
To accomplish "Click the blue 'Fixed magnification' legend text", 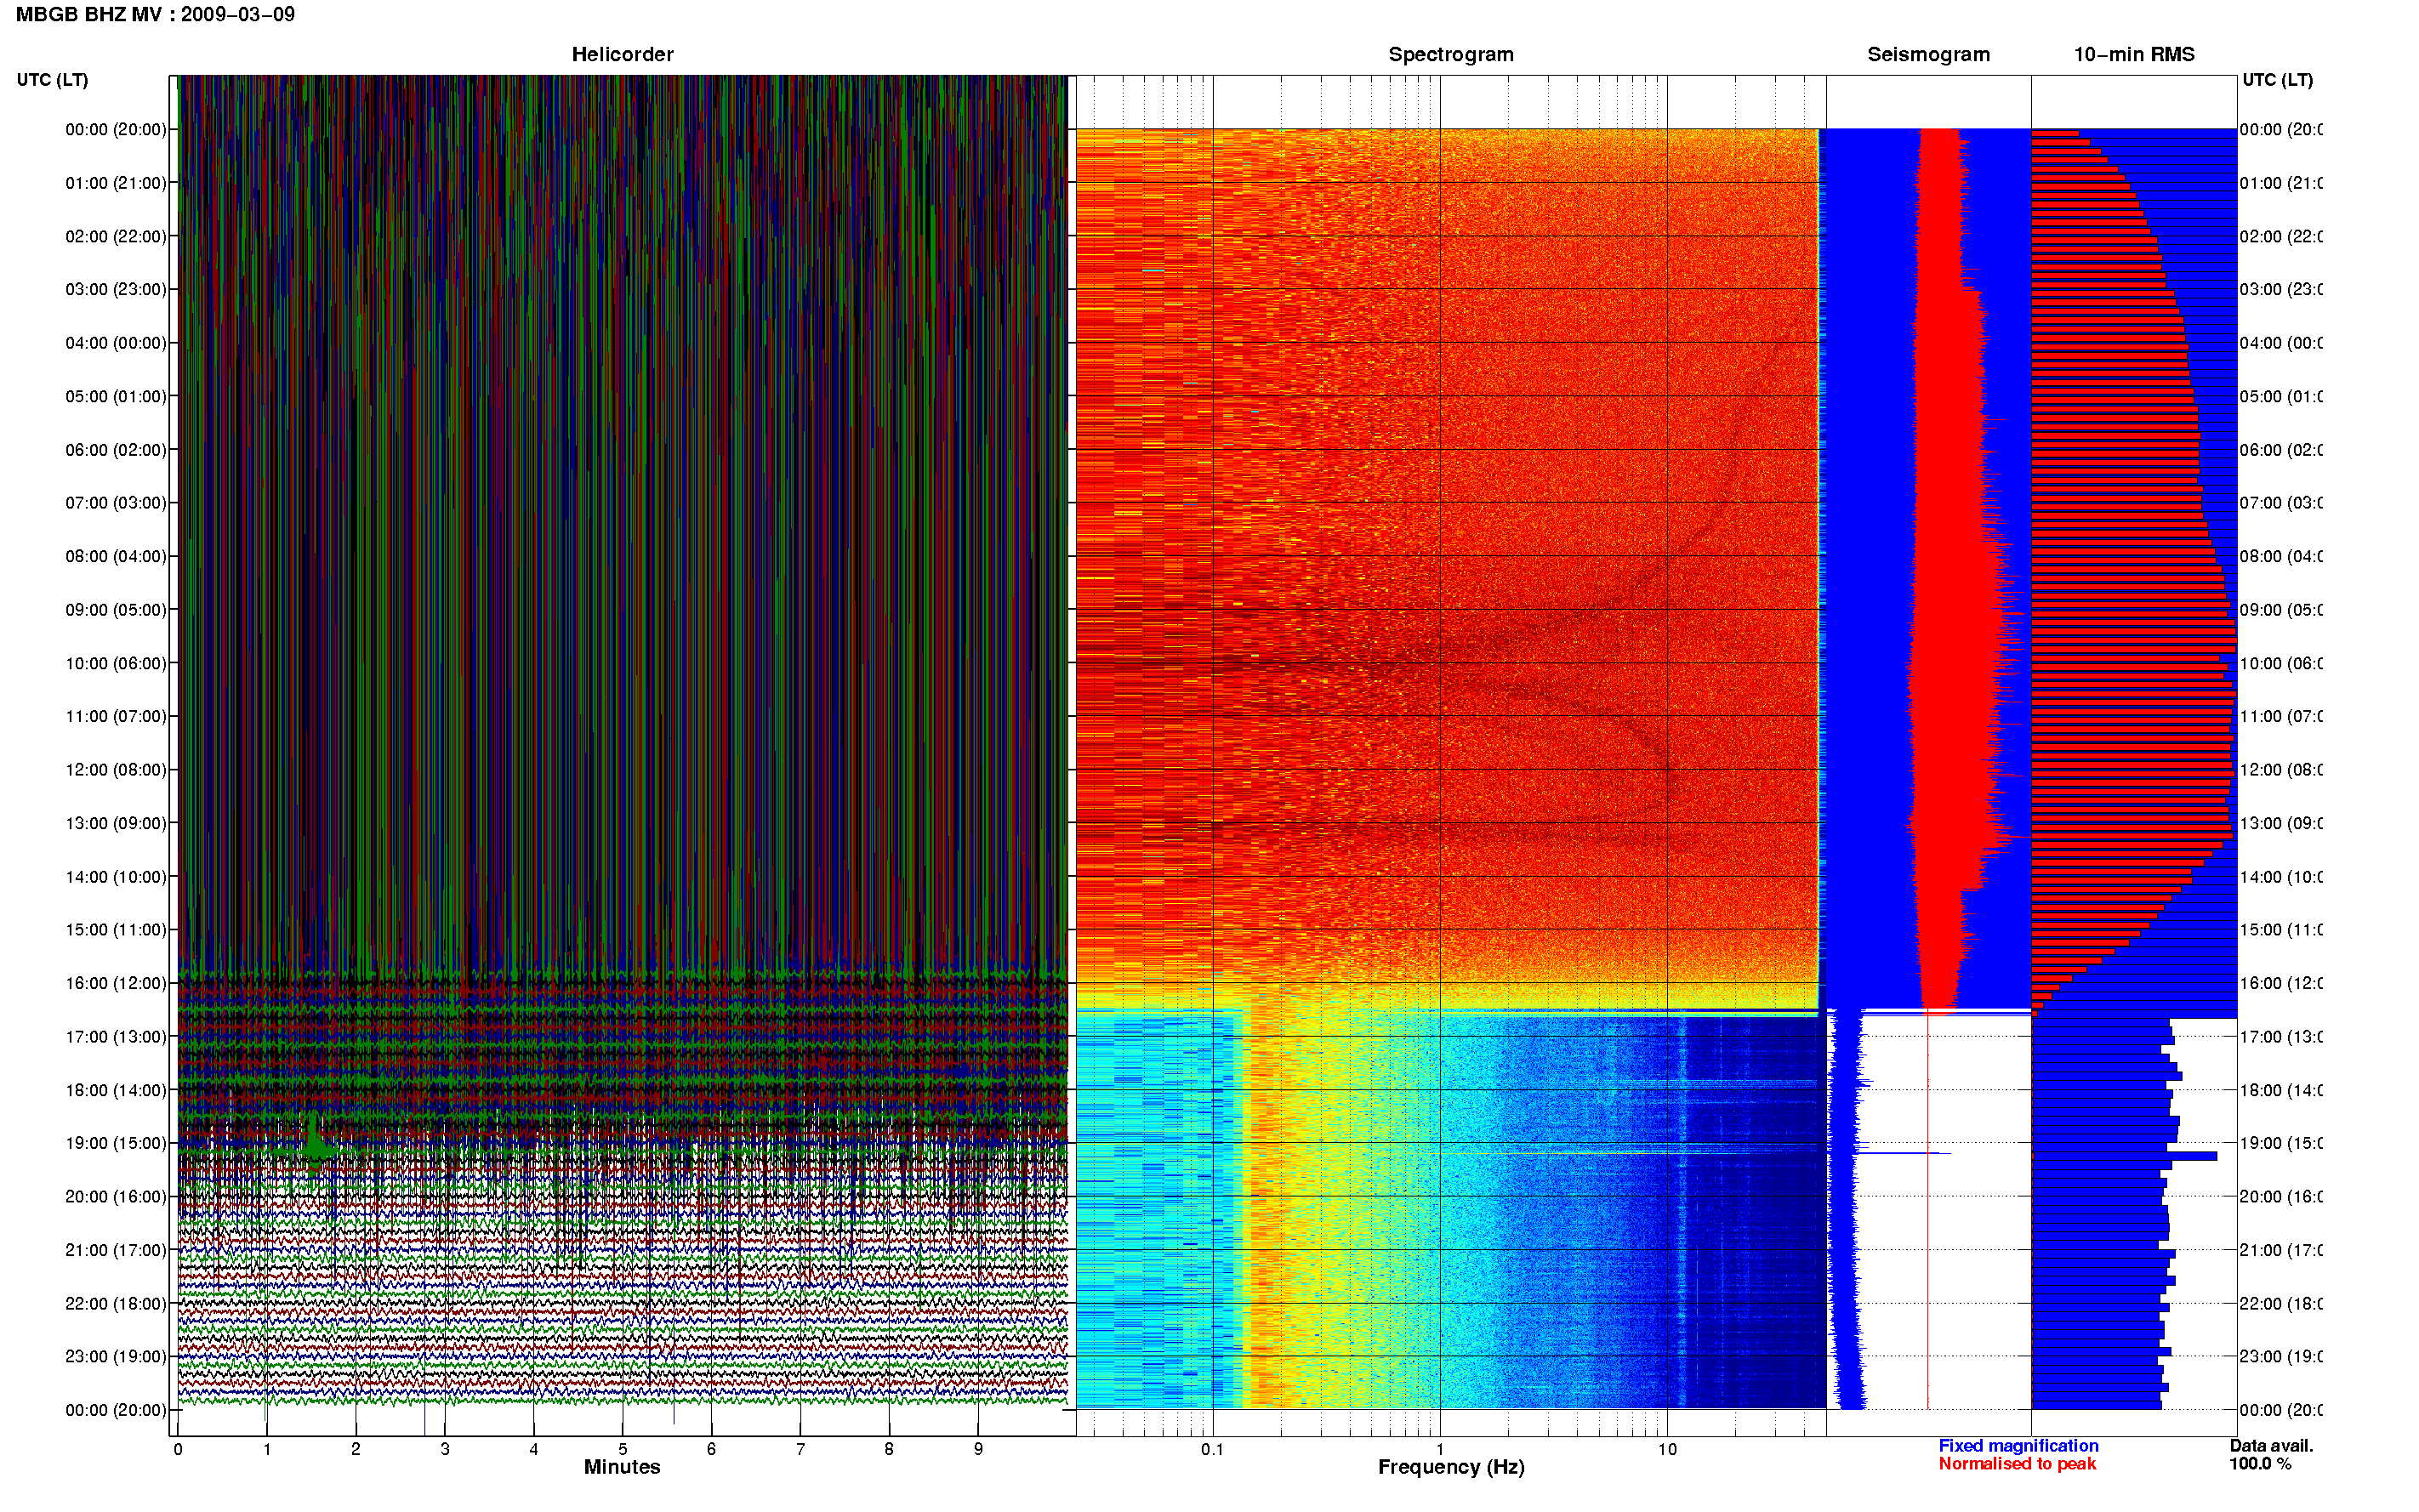I will click(x=2018, y=1446).
